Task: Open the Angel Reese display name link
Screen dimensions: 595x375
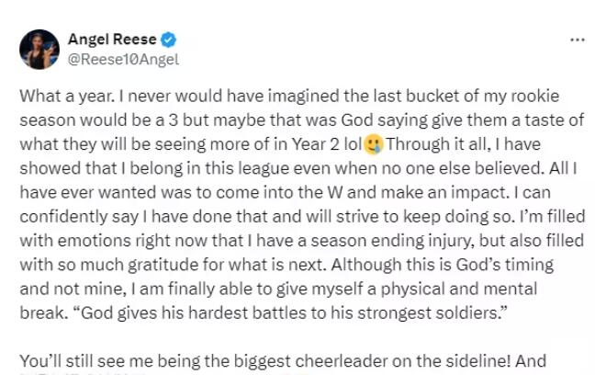Action: (x=114, y=40)
